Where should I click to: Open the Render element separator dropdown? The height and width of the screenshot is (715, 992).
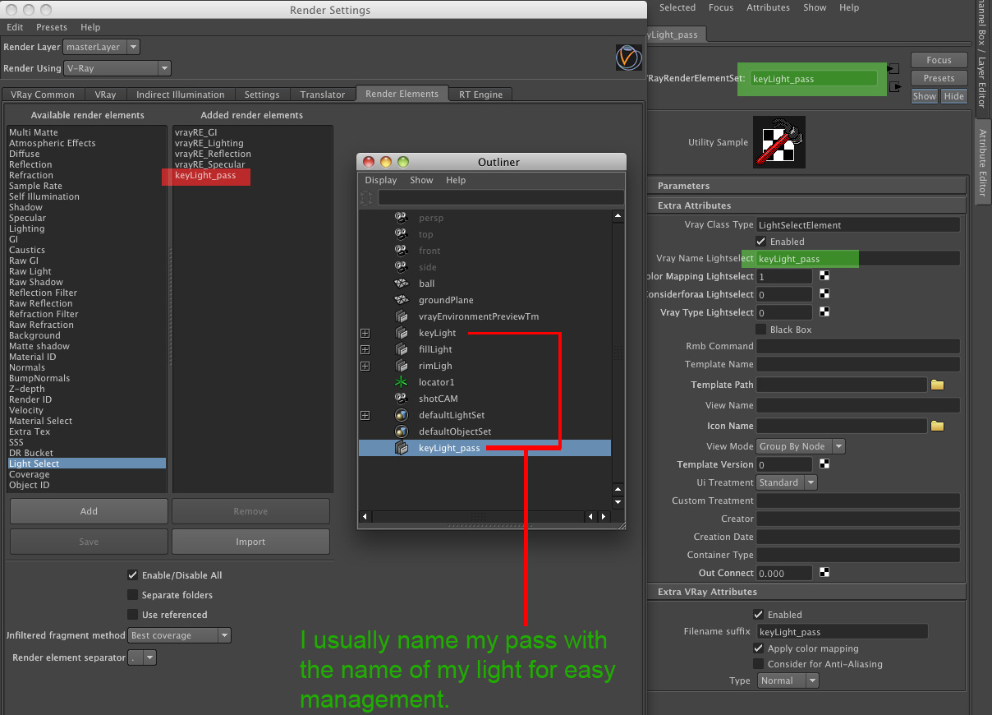(x=142, y=657)
